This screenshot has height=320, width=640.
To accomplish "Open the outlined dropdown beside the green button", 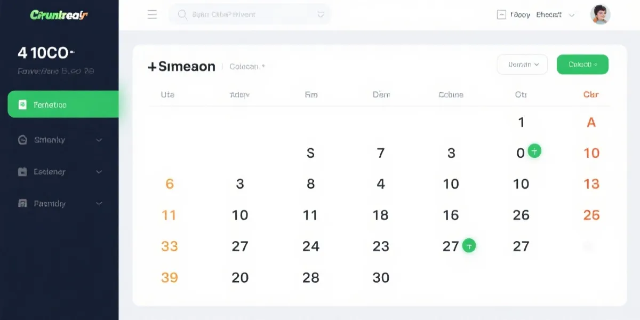I will coord(522,65).
